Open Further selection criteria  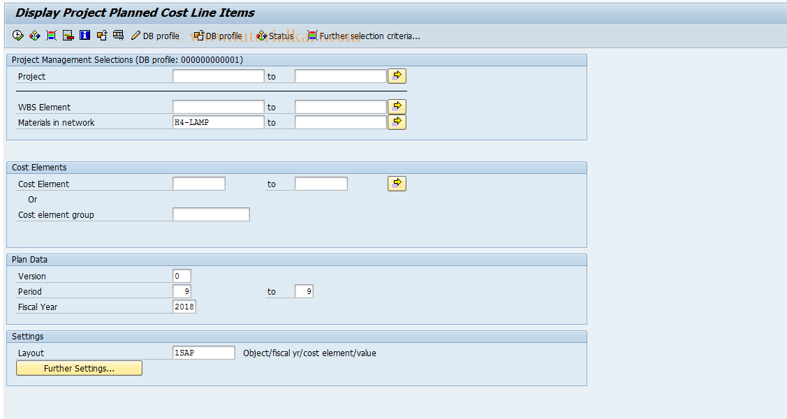[x=364, y=36]
